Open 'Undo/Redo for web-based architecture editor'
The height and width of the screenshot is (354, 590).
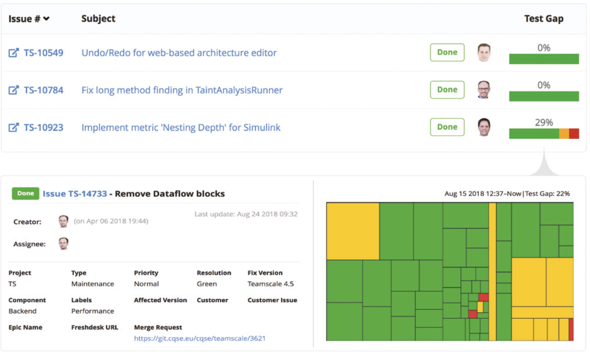tap(179, 53)
